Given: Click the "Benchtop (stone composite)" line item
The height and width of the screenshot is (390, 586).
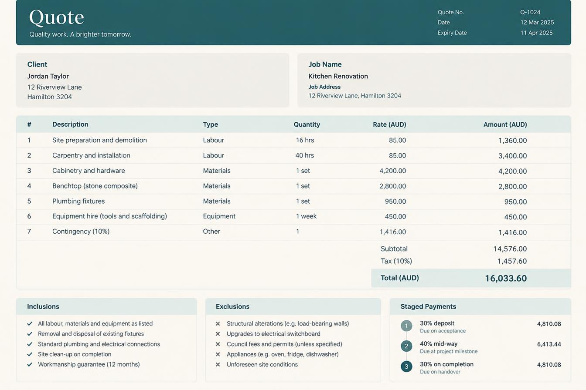Looking at the screenshot, I should pos(95,186).
